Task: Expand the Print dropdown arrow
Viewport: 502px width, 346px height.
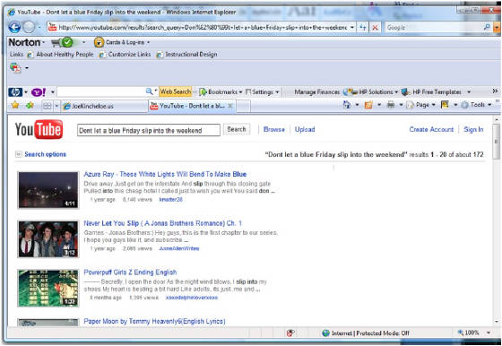Action: 401,105
